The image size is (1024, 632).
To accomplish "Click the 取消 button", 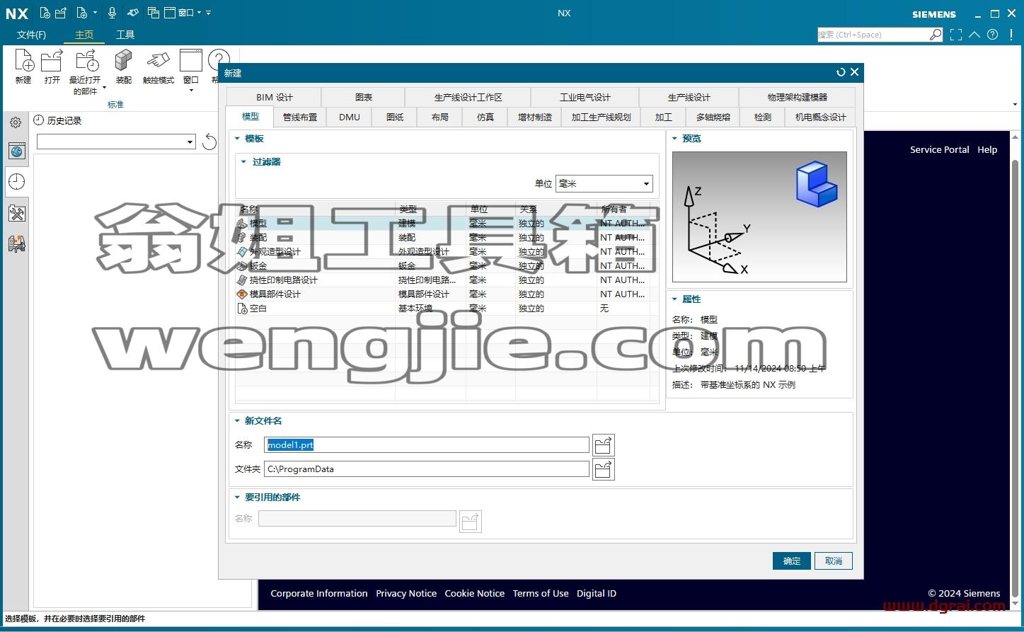I will [834, 561].
